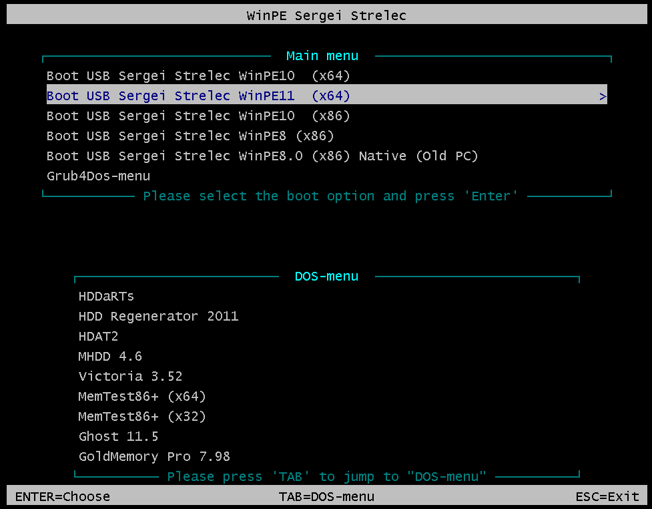The width and height of the screenshot is (652, 509).
Task: Click 'Please select the boot option' hint
Action: (x=330, y=196)
